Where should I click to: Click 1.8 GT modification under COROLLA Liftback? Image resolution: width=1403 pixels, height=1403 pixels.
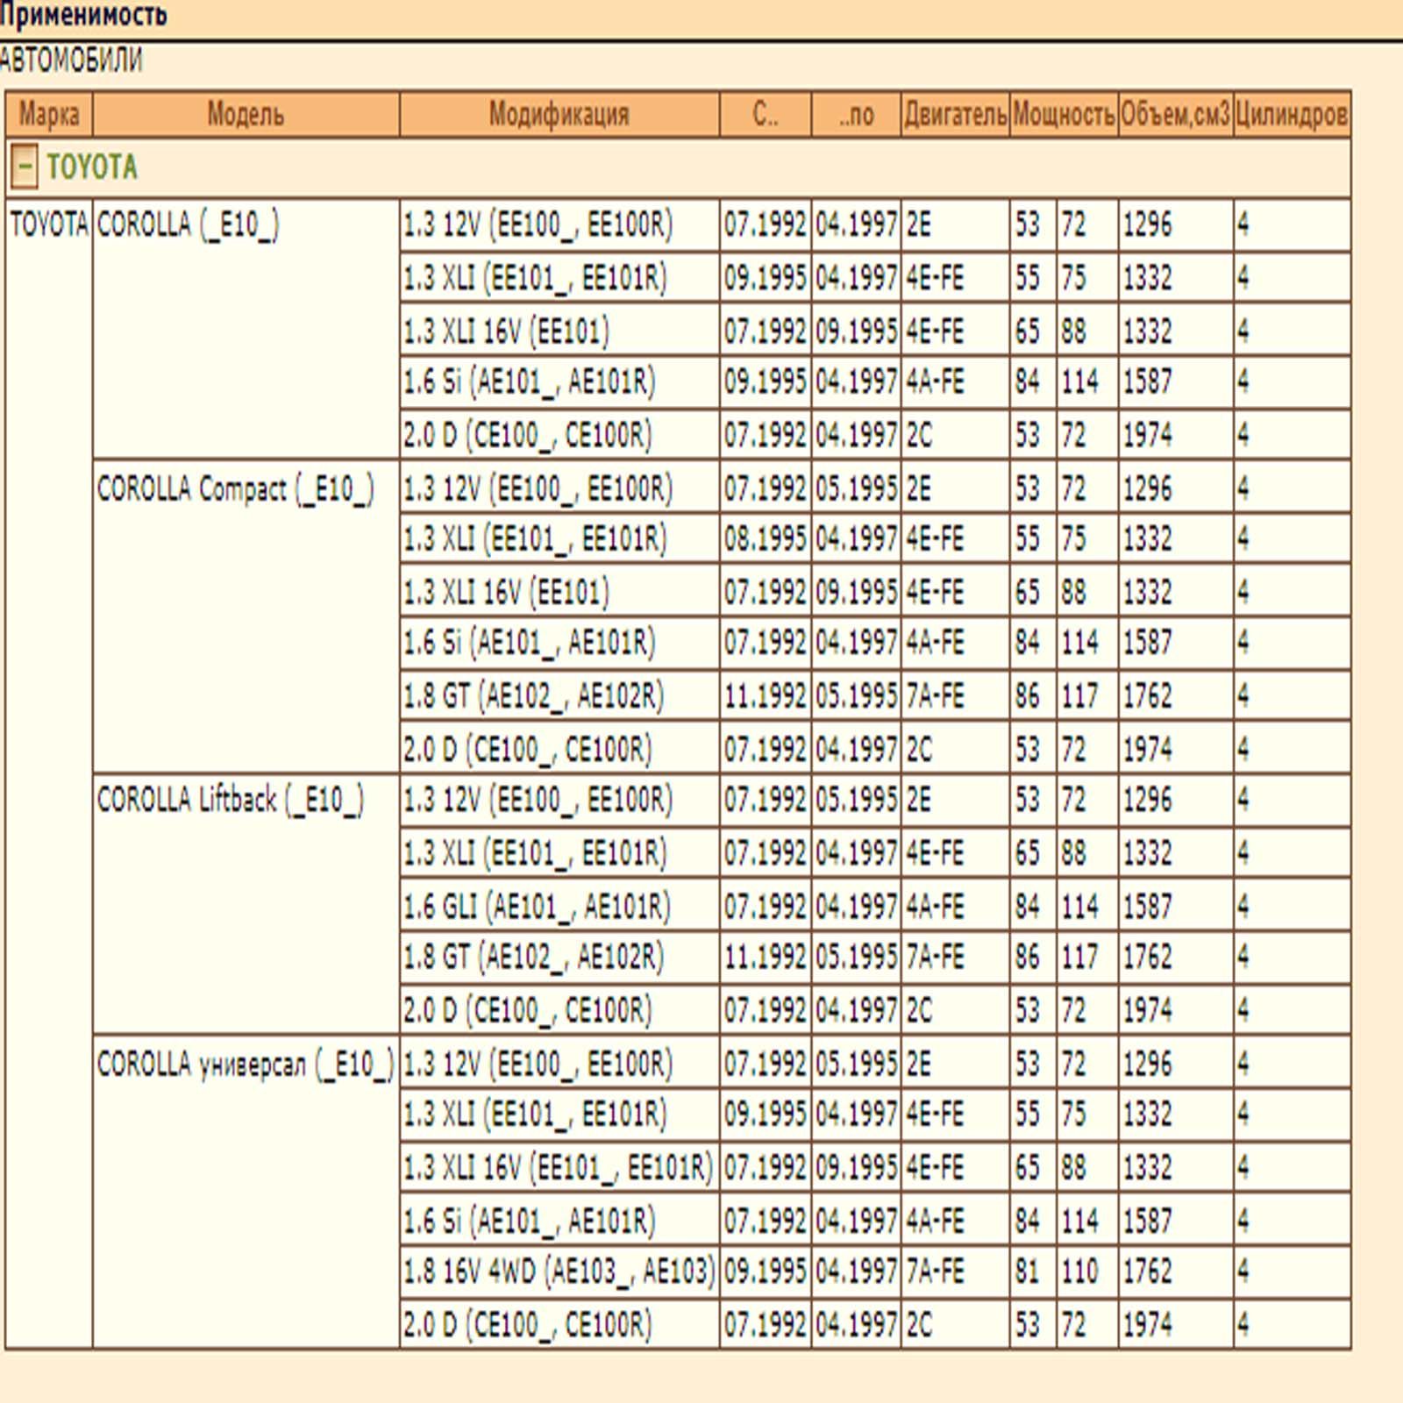(559, 957)
